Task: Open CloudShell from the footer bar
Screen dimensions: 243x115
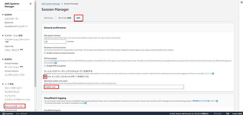Action: [8, 114]
